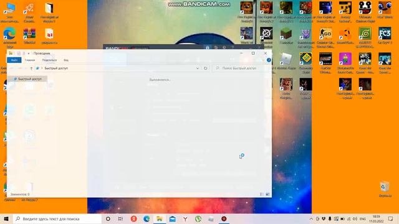Open the clock and calendar flyout
The image size is (399, 224).
click(377, 218)
